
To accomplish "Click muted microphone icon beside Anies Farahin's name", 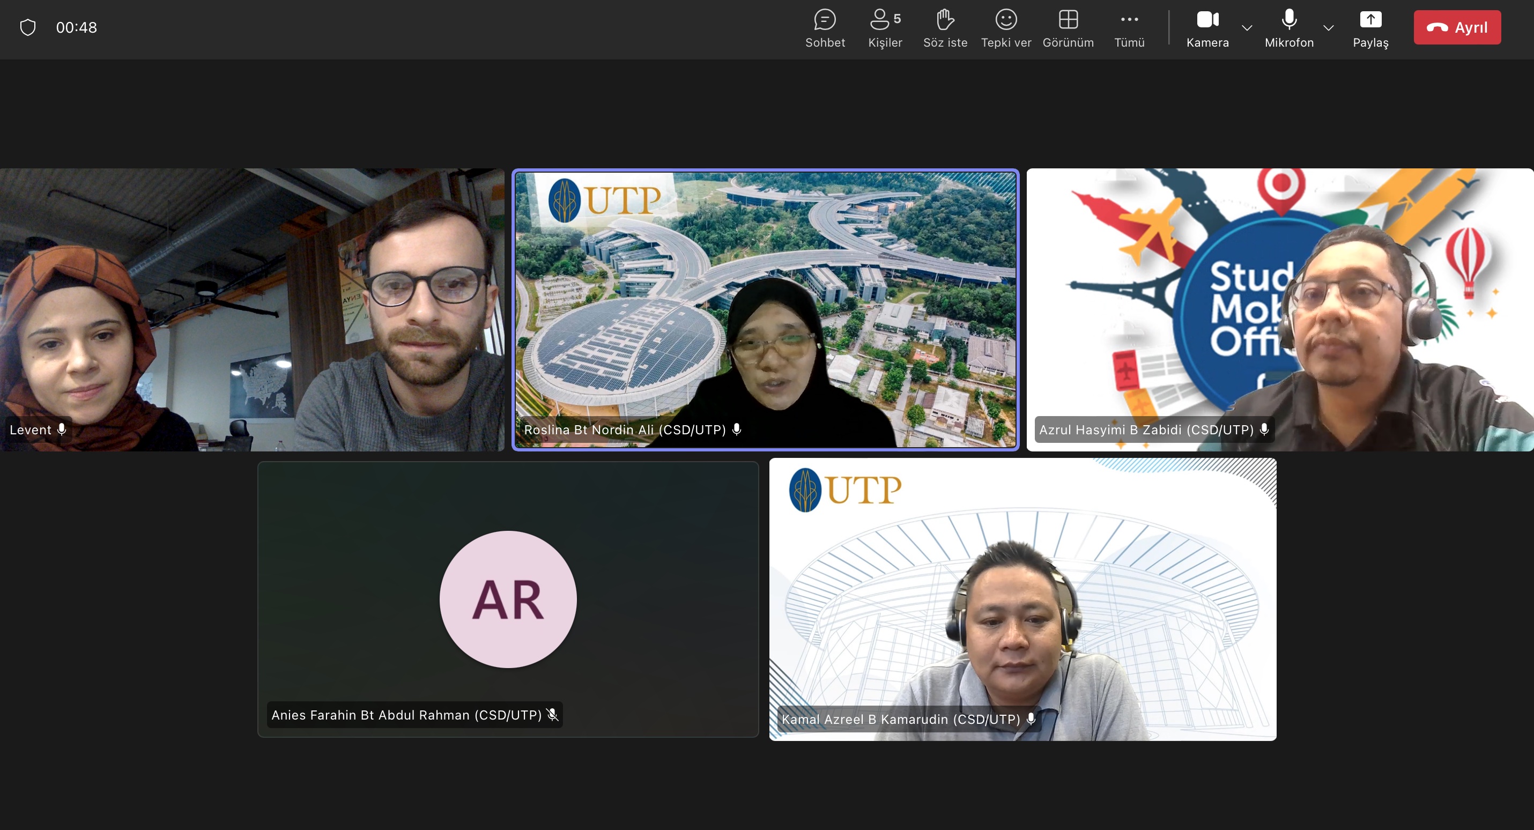I will point(552,715).
